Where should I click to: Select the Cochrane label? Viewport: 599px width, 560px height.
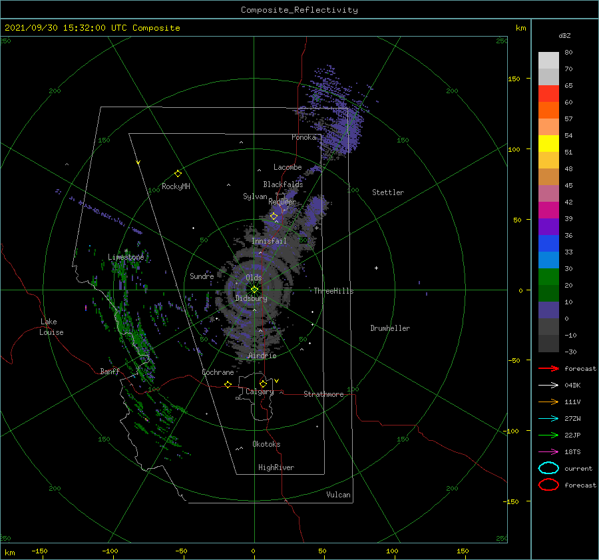(218, 372)
